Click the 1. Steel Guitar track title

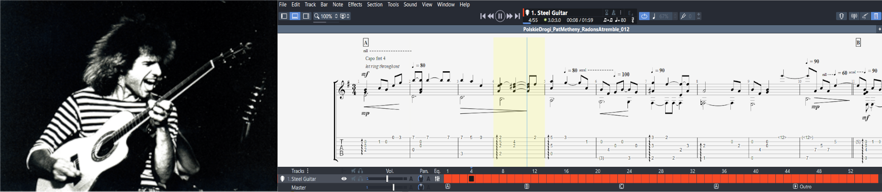(549, 13)
